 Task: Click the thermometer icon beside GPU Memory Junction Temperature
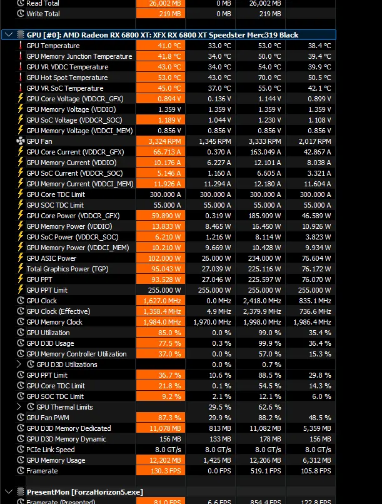21,56
